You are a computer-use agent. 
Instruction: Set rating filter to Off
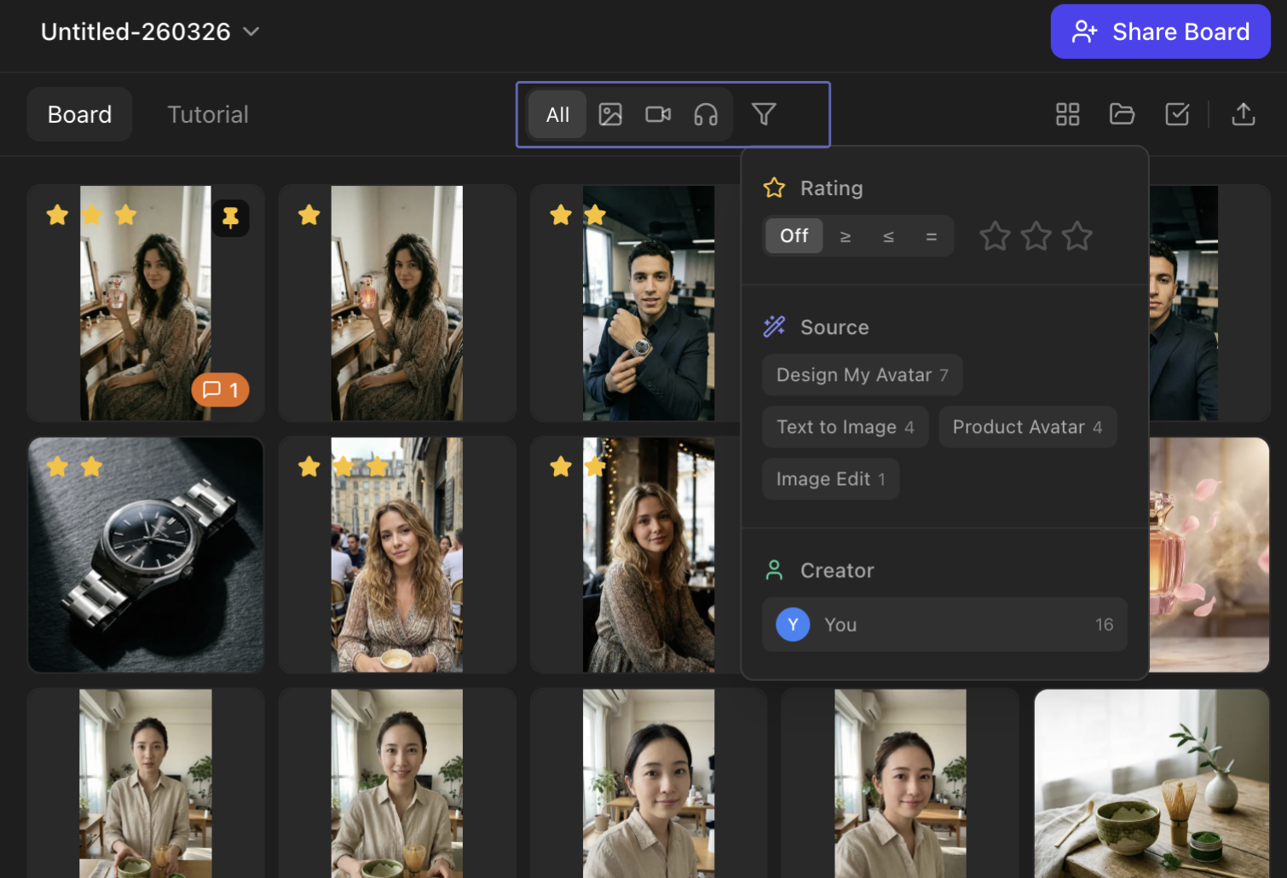click(794, 236)
